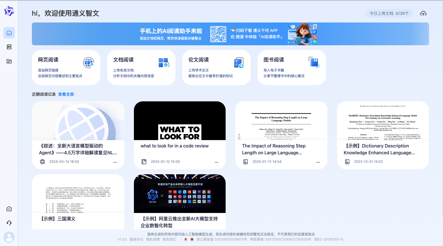
Task: Open more options for the 综述 Agent record
Action: coord(115,162)
